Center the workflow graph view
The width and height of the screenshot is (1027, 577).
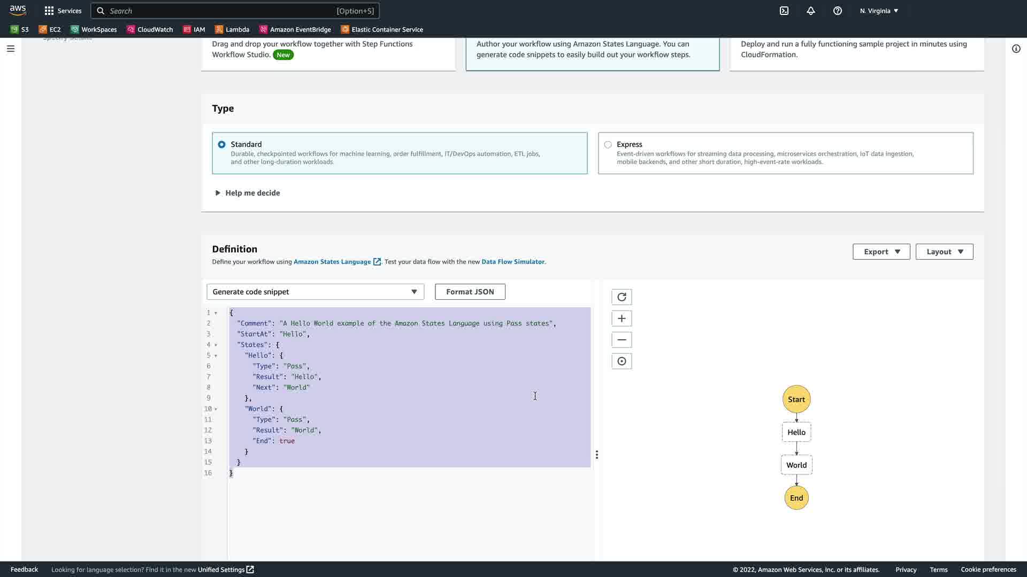[622, 361]
